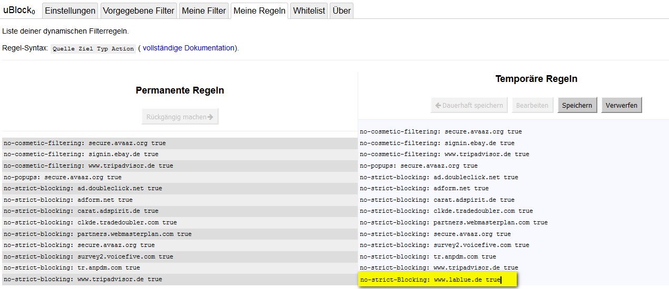Select the permanent no-popups secure.avaaz.org rule
The height and width of the screenshot is (289, 669).
(x=62, y=177)
